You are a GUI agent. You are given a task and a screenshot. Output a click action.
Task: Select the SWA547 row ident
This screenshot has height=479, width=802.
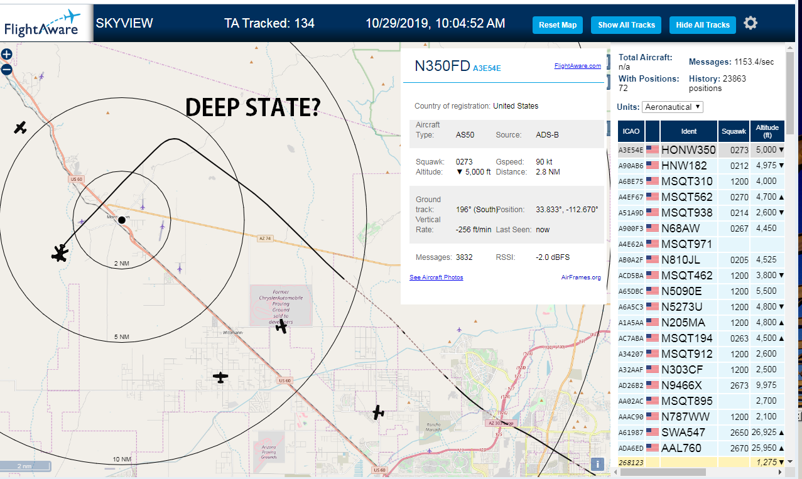coord(688,433)
